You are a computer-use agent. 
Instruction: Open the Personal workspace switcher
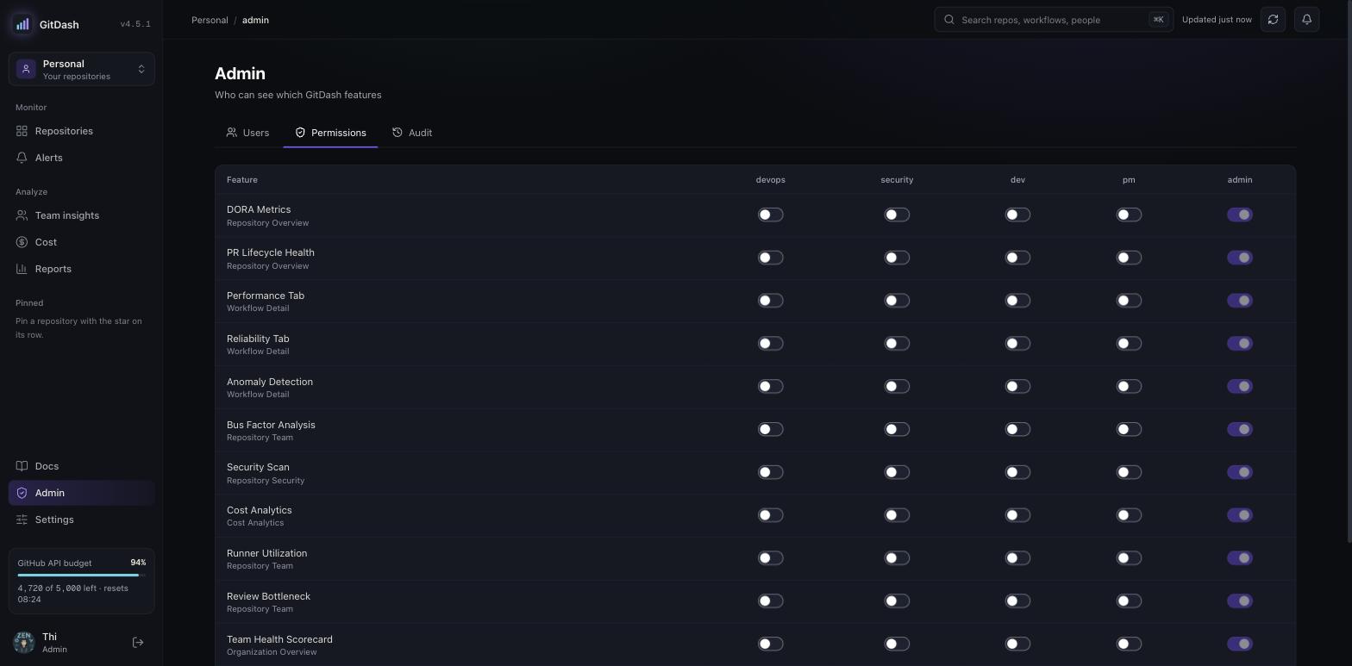82,69
